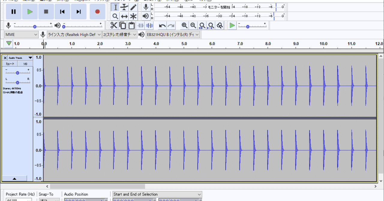Select the Draw (pencil) tool

133,7
